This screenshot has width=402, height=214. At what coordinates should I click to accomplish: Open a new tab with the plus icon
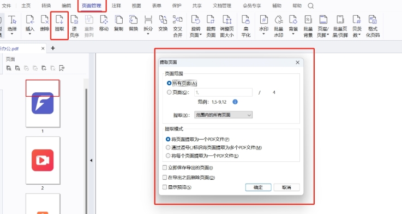[53, 48]
